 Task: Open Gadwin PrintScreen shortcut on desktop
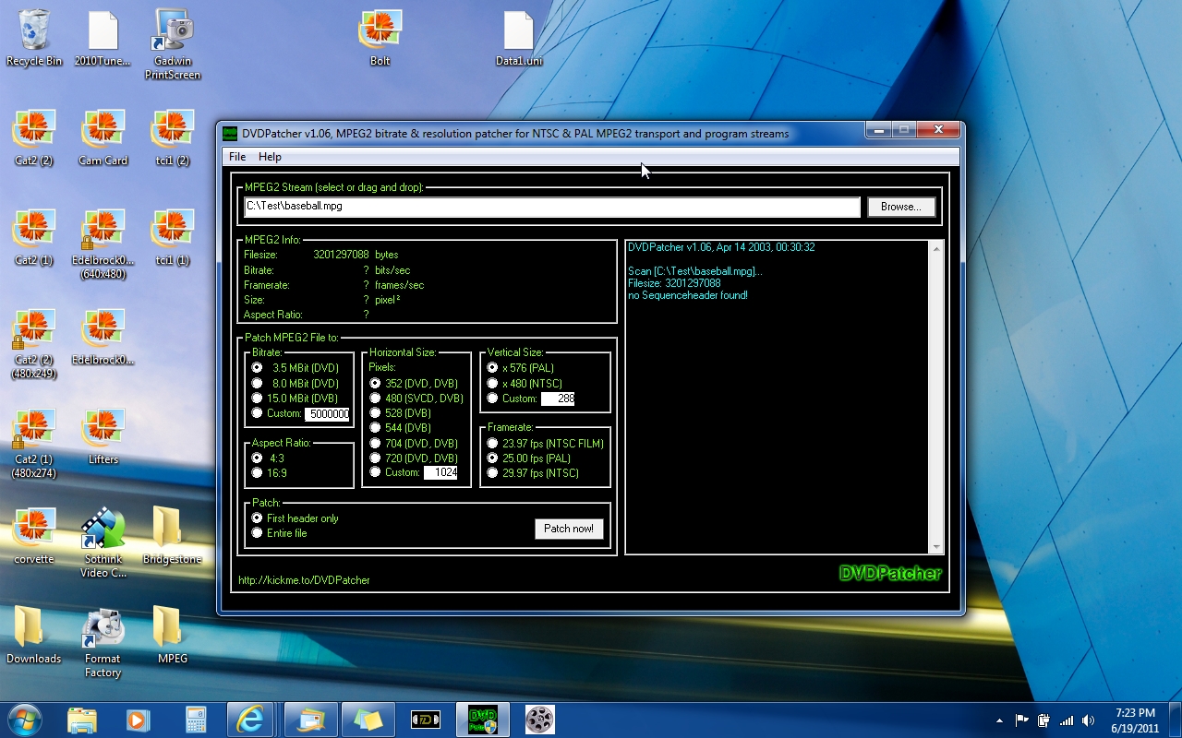(173, 44)
